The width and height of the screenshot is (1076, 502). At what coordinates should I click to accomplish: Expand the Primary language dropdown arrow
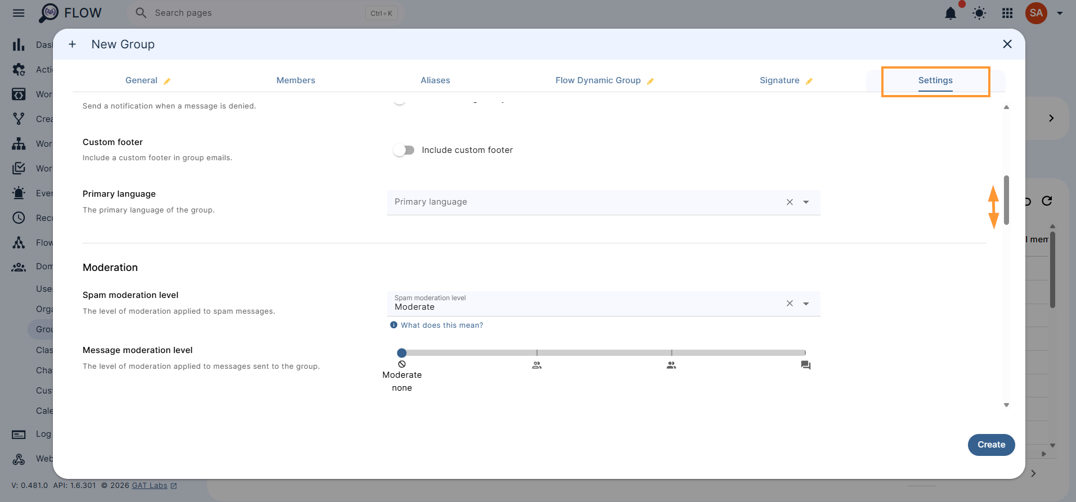[x=806, y=202]
